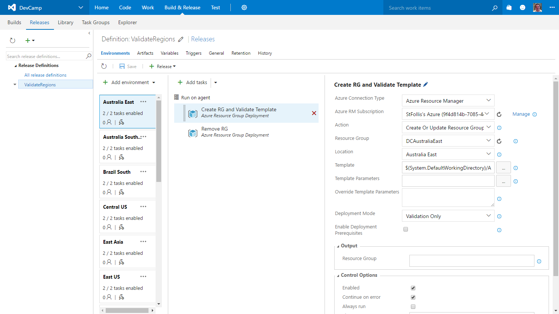Open All release definitions link
Image resolution: width=559 pixels, height=314 pixels.
45,75
